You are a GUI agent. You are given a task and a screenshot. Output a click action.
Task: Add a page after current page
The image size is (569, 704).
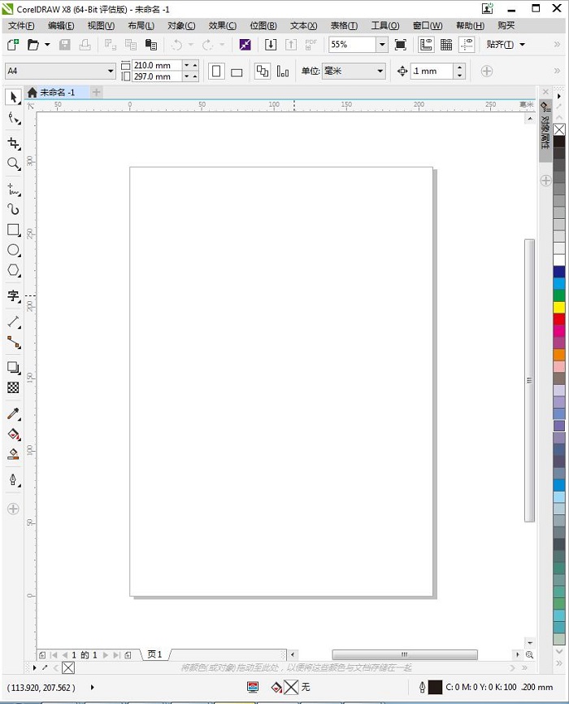pos(128,655)
